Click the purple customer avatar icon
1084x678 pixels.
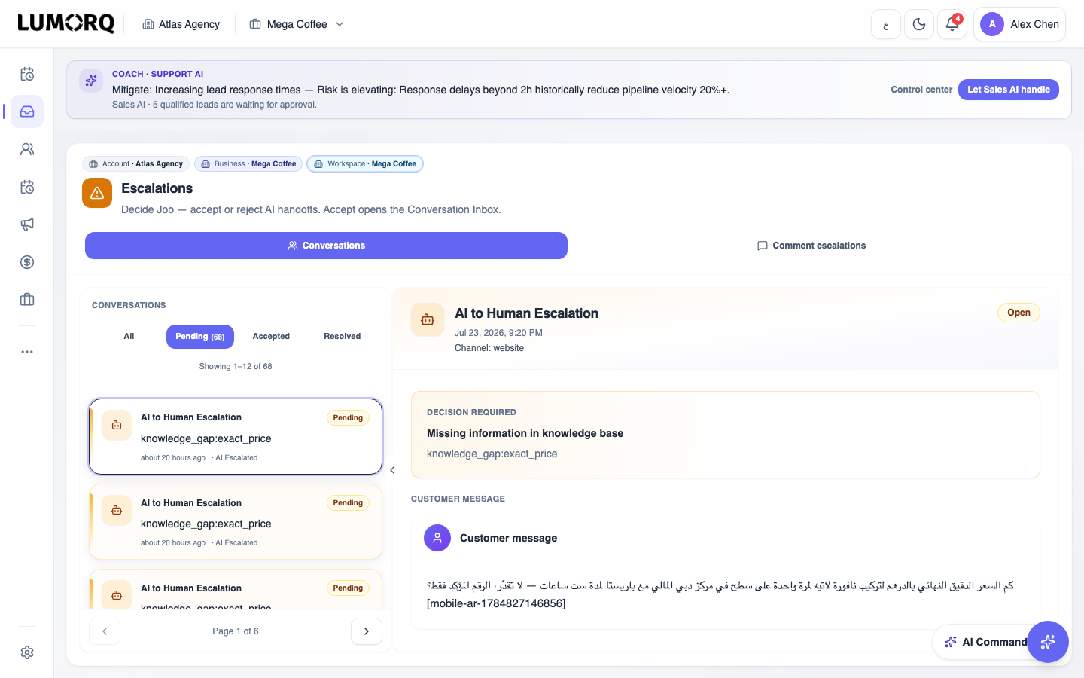pos(437,538)
